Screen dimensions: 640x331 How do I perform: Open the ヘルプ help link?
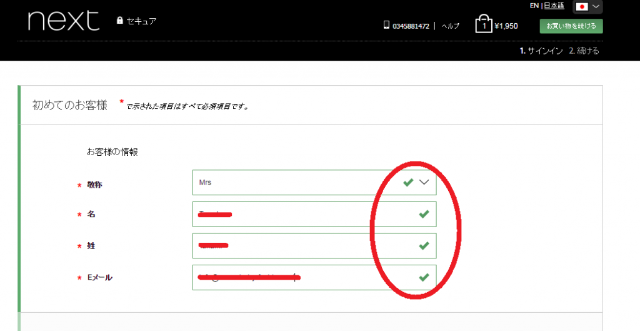click(x=451, y=26)
